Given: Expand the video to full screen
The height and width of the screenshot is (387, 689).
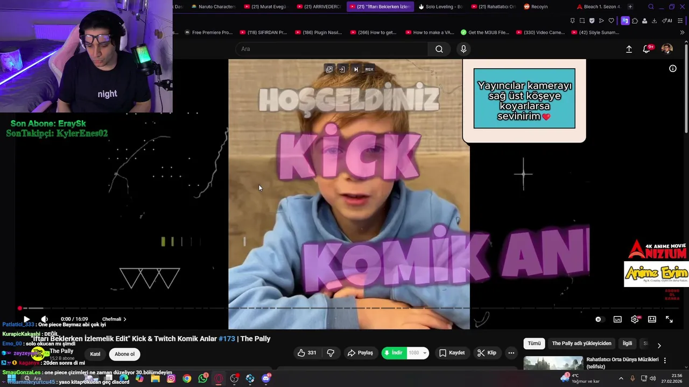Looking at the screenshot, I should pos(669,319).
